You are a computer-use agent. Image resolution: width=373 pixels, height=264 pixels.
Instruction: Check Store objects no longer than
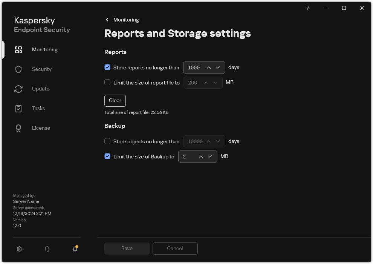point(107,141)
